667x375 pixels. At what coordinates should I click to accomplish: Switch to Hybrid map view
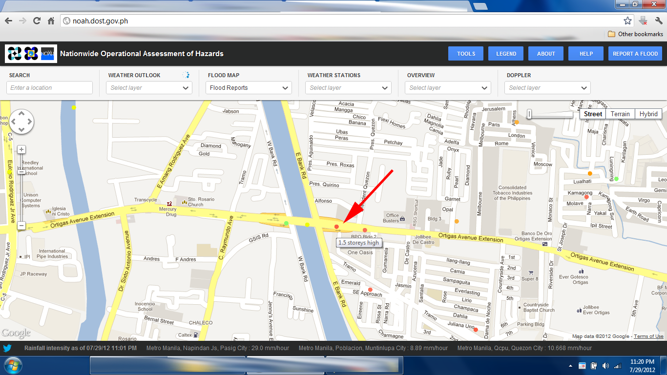coord(648,114)
